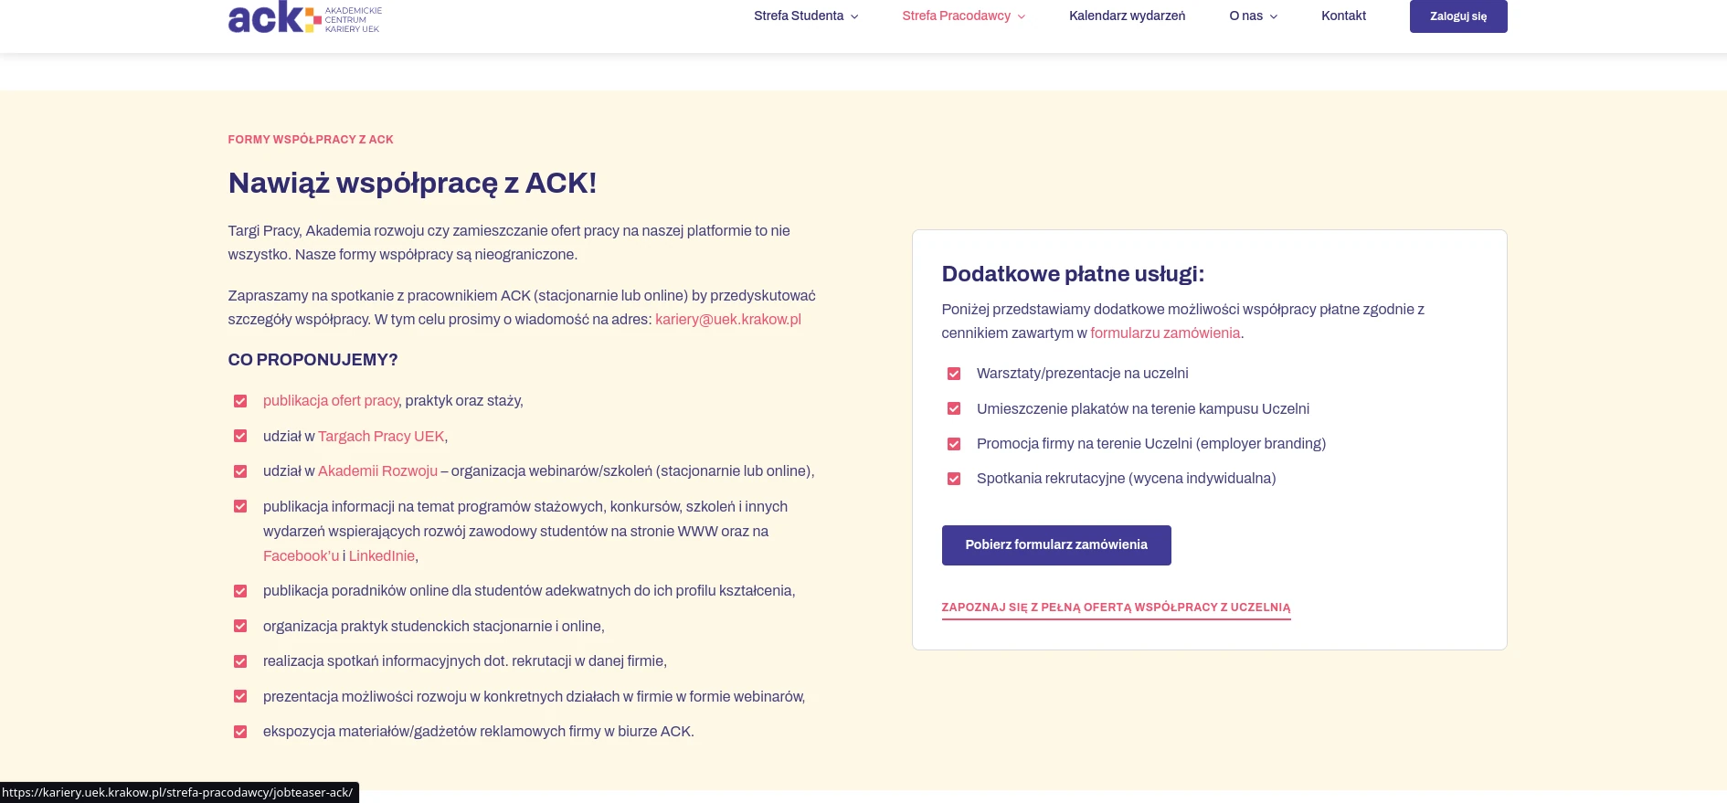Click the heading Nawiąż współpracę z ACK!
Image resolution: width=1727 pixels, height=803 pixels.
click(412, 183)
